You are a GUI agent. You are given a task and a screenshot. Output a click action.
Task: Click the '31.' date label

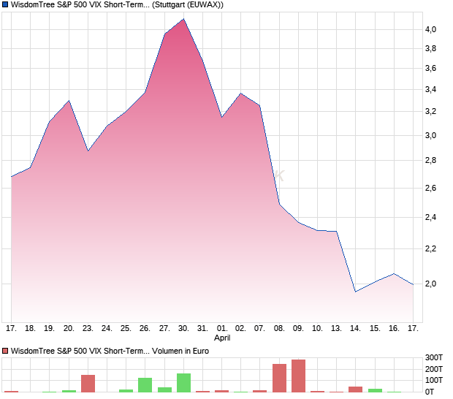[202, 328]
